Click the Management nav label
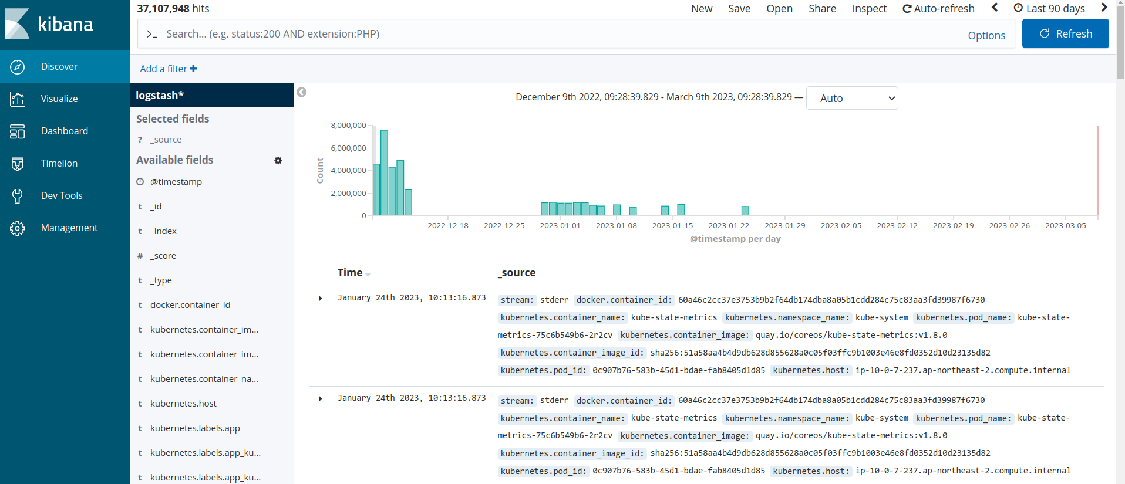1125x484 pixels. (69, 228)
